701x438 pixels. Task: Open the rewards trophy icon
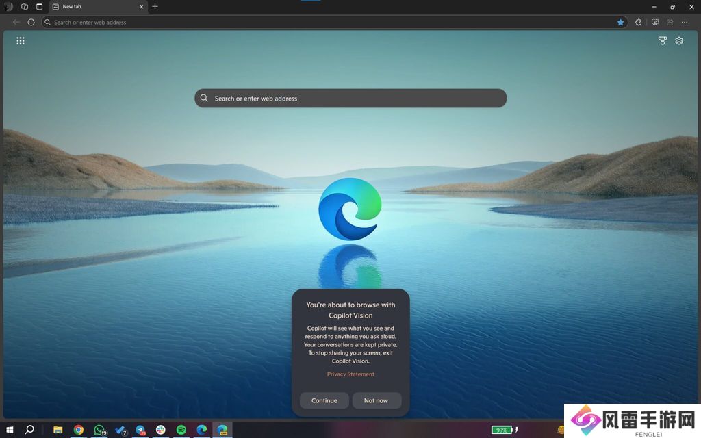[x=662, y=41]
